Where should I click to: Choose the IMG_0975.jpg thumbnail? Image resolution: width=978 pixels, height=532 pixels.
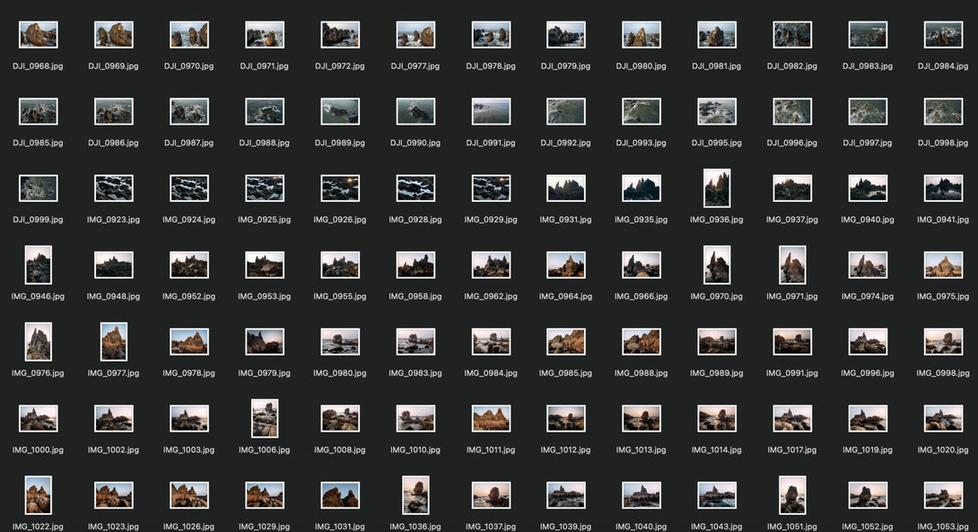943,265
